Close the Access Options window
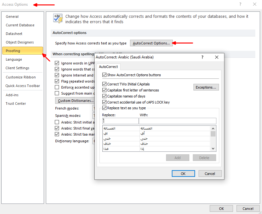The width and height of the screenshot is (262, 214). tap(255, 4)
